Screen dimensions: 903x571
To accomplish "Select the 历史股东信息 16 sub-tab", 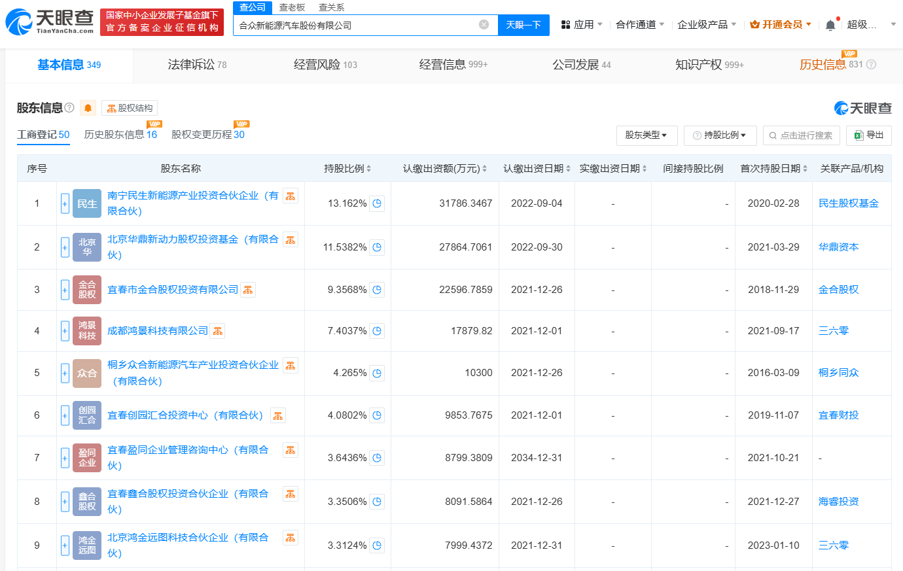I will pos(120,135).
